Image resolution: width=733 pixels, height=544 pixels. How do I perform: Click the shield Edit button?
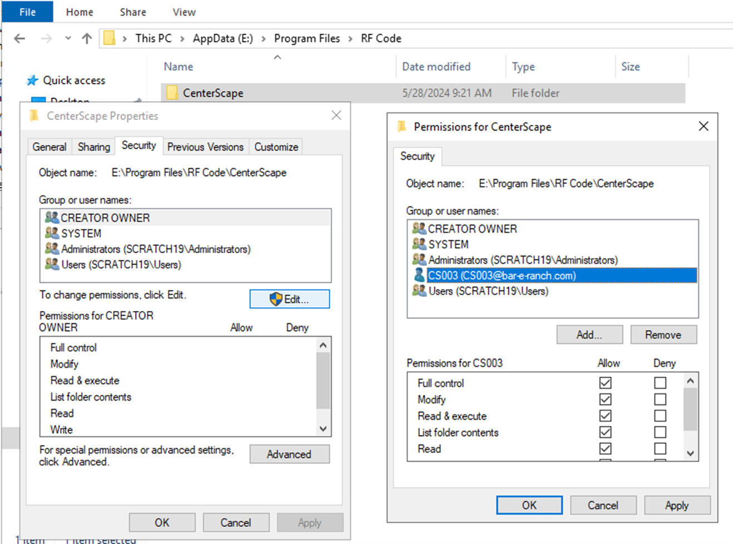click(x=289, y=299)
